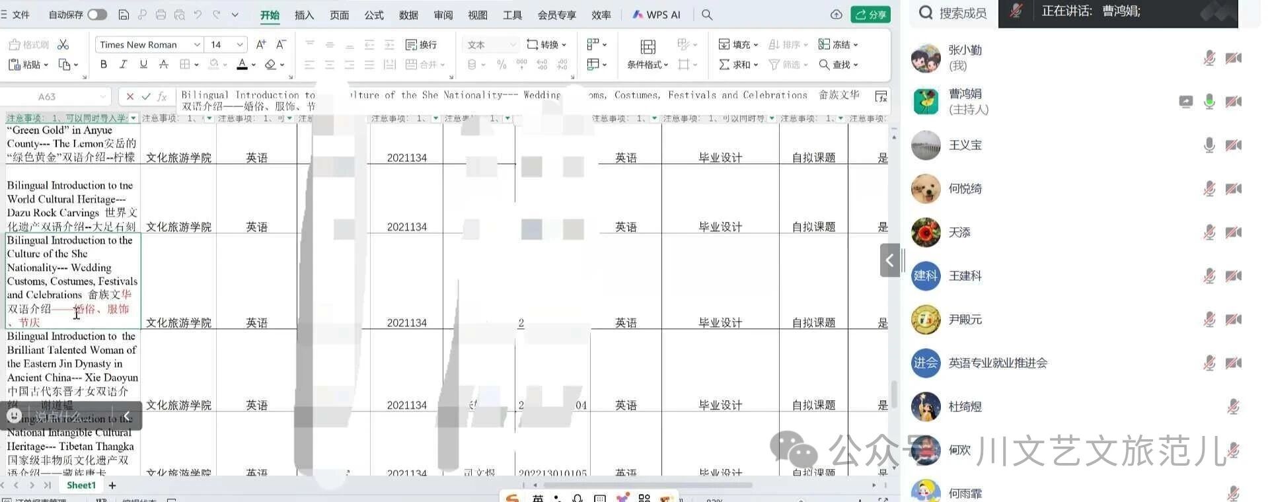Click the 换行 wrap text button
Screen dimensions: 1268x502
click(421, 44)
